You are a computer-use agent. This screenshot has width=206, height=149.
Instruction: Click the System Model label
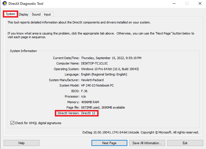(69, 85)
